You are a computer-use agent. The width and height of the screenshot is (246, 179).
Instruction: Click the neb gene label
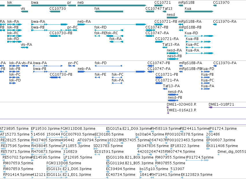pos(80,3)
